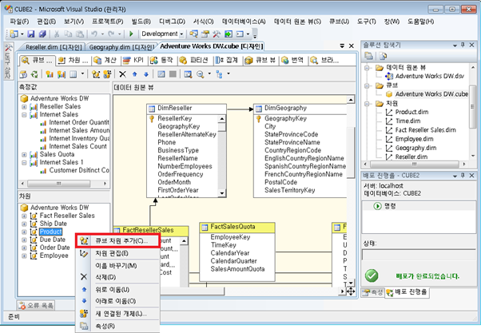Click the Show All Files icon in Solution Explorer
The height and width of the screenshot is (333, 481).
click(x=383, y=56)
